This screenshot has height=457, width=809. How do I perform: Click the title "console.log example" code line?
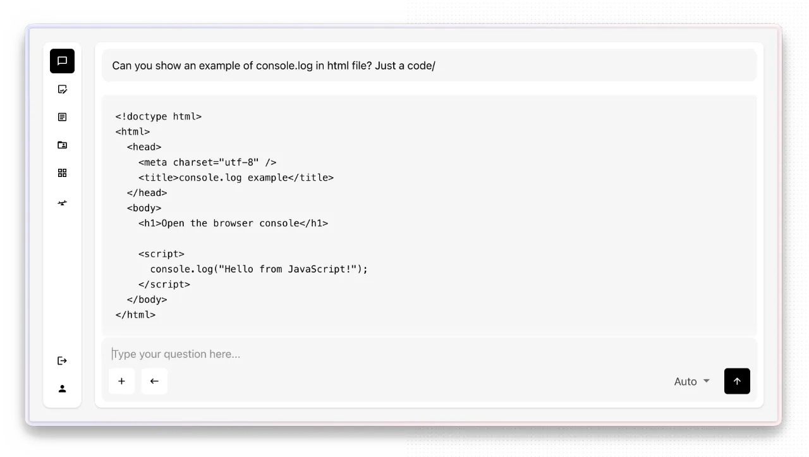(236, 178)
